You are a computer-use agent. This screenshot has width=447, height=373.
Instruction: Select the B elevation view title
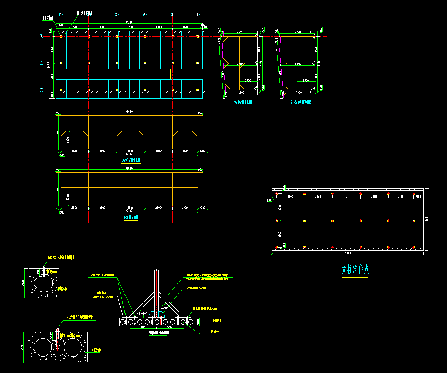pyautogui.click(x=131, y=217)
